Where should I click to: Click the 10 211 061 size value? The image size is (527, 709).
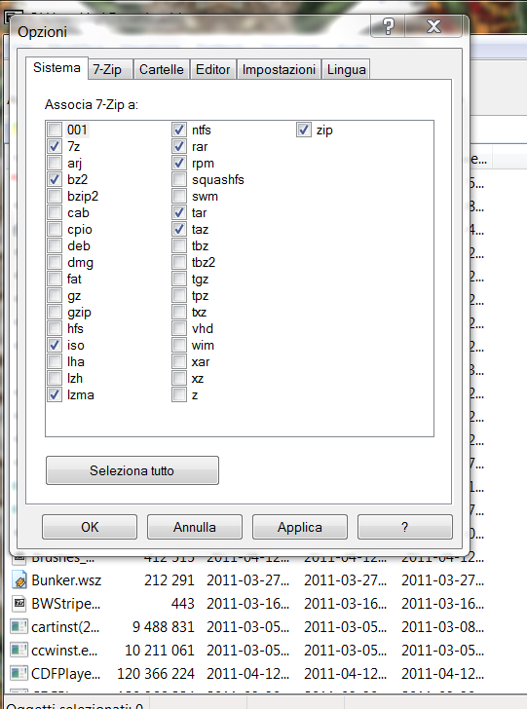(x=160, y=651)
